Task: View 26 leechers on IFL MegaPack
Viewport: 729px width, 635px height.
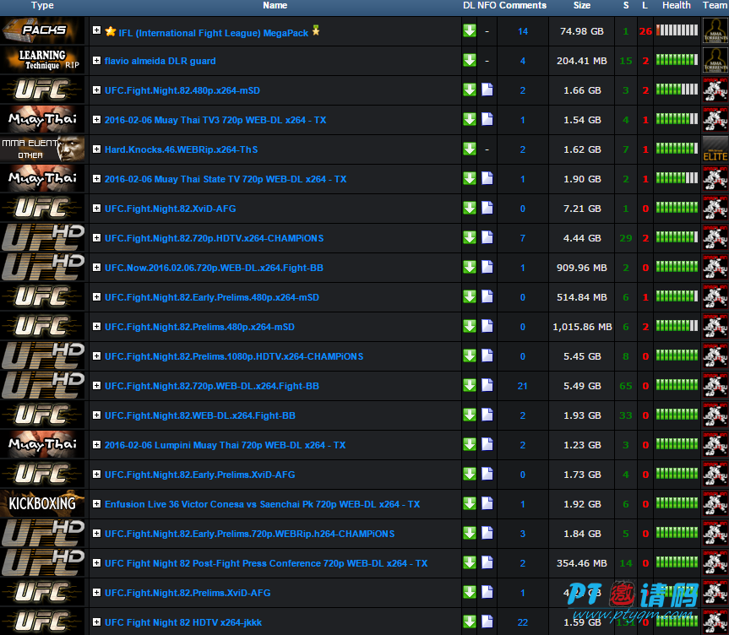Action: pyautogui.click(x=645, y=31)
